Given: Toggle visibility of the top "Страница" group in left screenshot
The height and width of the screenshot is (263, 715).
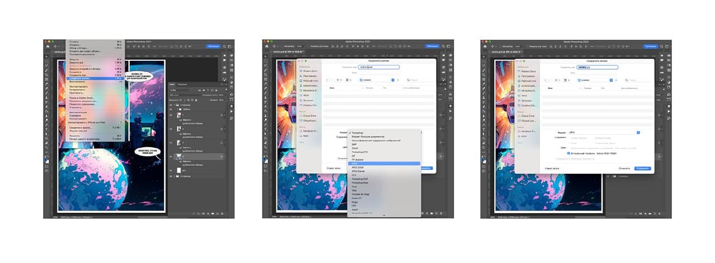Looking at the screenshot, I should 171,104.
